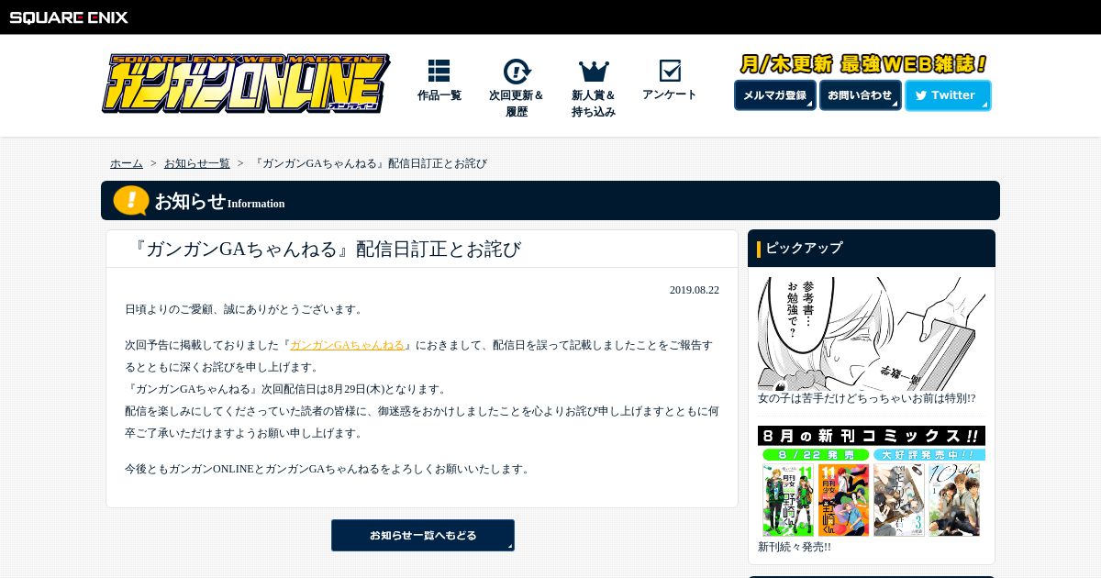Follow the お知らせ一覧 breadcrumb link

(x=197, y=163)
